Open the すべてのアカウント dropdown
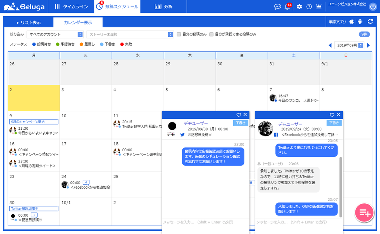This screenshot has height=234, width=380. point(55,34)
